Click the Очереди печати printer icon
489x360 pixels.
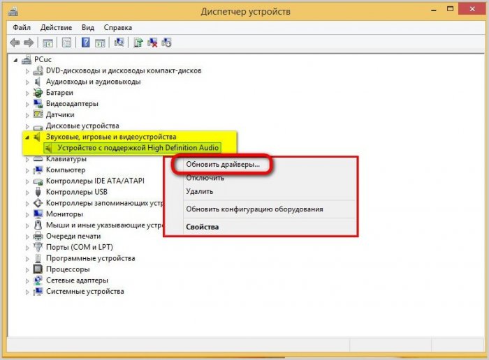38,236
